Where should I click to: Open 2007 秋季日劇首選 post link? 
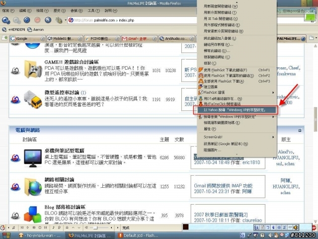pyautogui.click(x=221, y=215)
